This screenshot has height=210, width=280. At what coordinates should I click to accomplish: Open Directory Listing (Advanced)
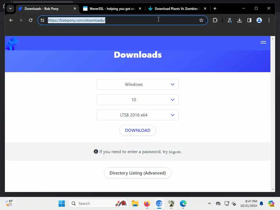coord(138,173)
